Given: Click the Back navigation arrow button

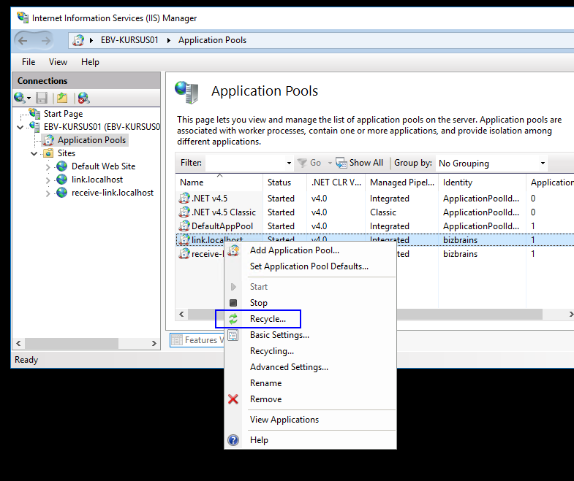Looking at the screenshot, I should [x=23, y=40].
